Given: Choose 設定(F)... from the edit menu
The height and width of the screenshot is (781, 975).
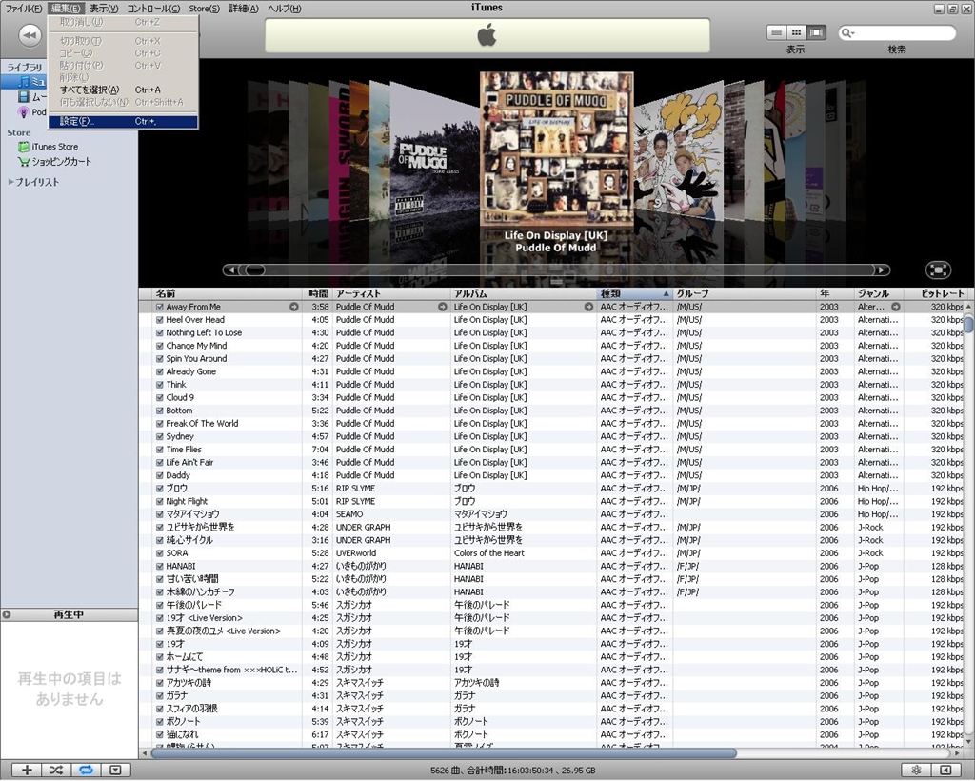Looking at the screenshot, I should (123, 121).
